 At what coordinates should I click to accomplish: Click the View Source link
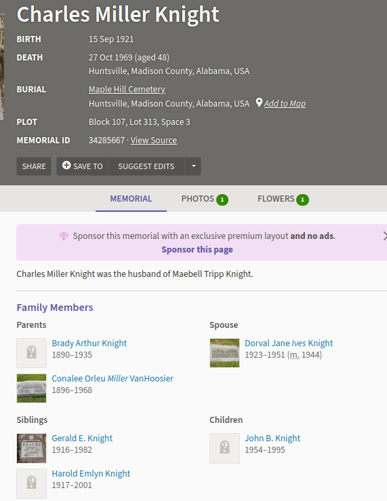coord(153,140)
